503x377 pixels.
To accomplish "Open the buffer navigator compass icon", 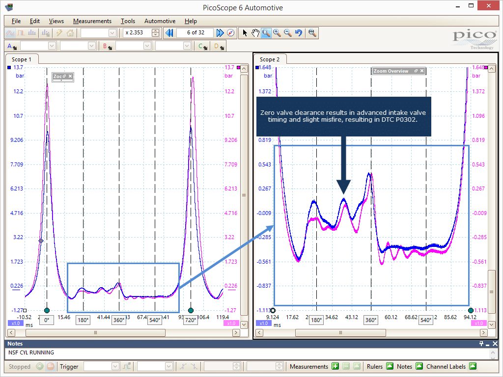I will click(231, 33).
